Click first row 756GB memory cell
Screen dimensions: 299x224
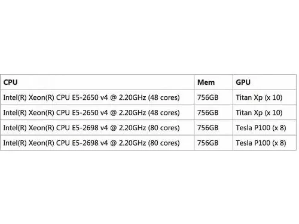point(213,97)
